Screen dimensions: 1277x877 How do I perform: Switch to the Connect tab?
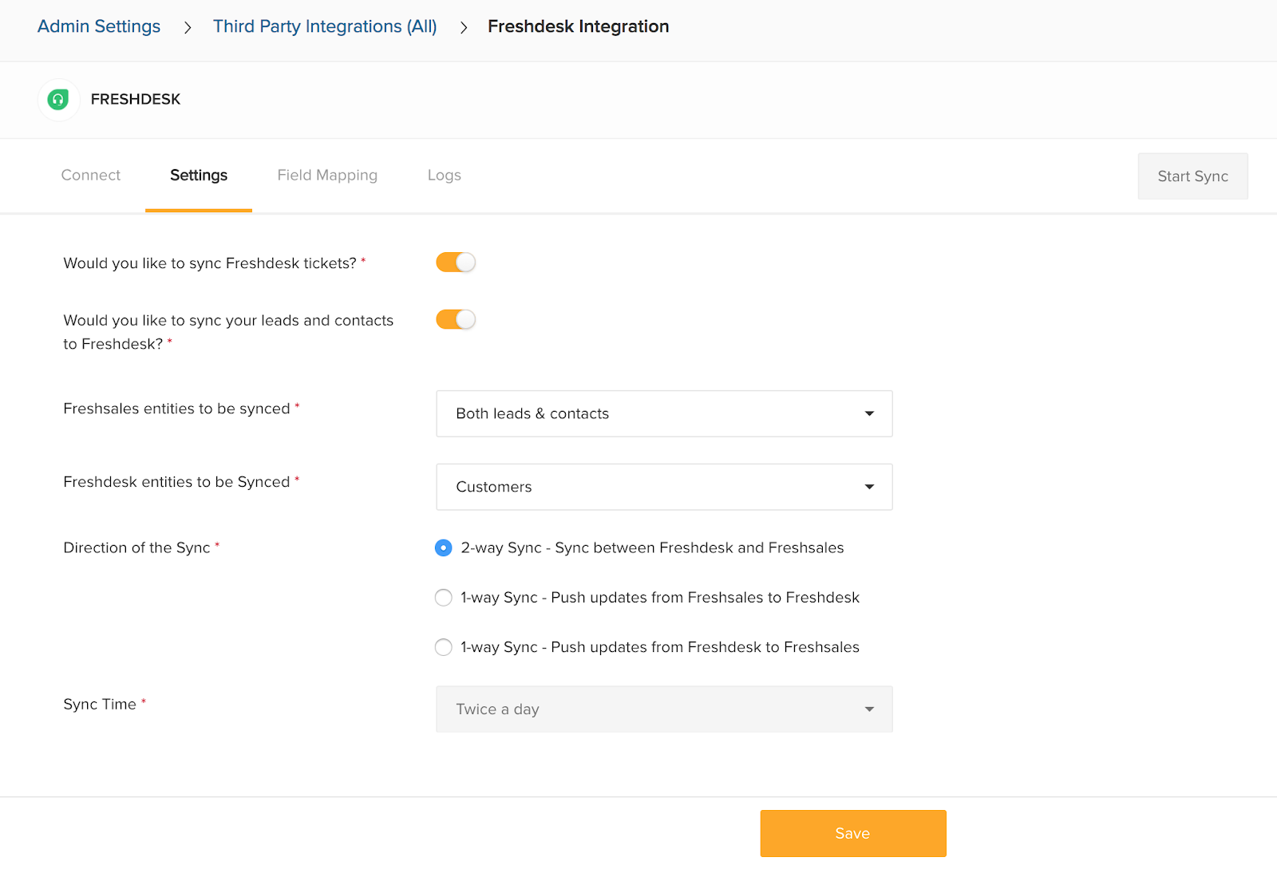click(91, 176)
